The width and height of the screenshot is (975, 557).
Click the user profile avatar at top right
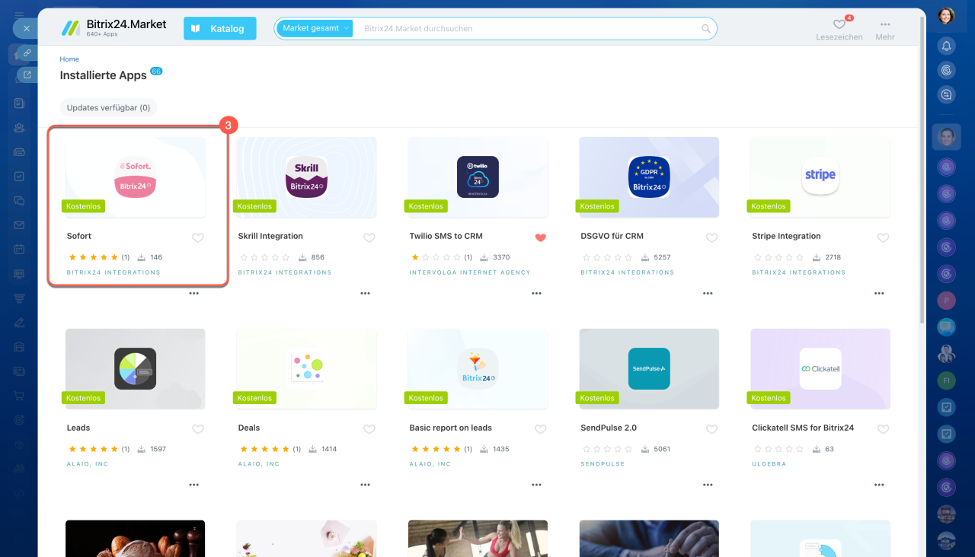[x=946, y=15]
